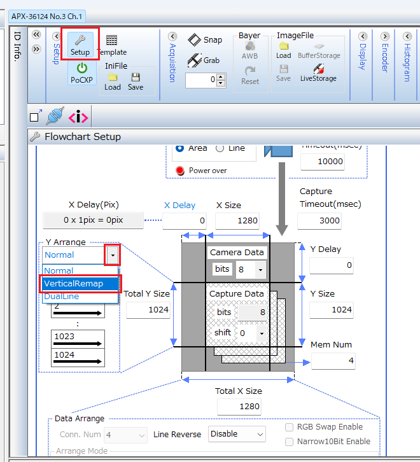Open the ID Info. side tab
Screen dimensions: 420x462
pos(18,46)
